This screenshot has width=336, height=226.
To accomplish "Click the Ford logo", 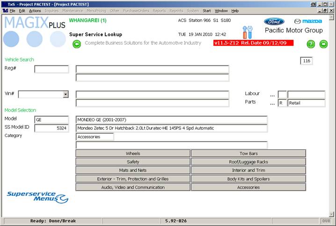I will point(274,21).
